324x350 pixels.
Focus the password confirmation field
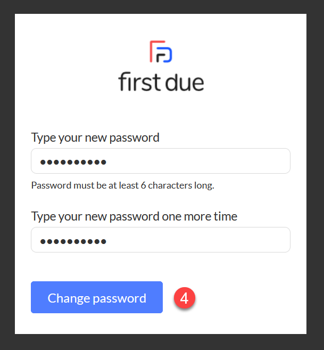pos(161,240)
